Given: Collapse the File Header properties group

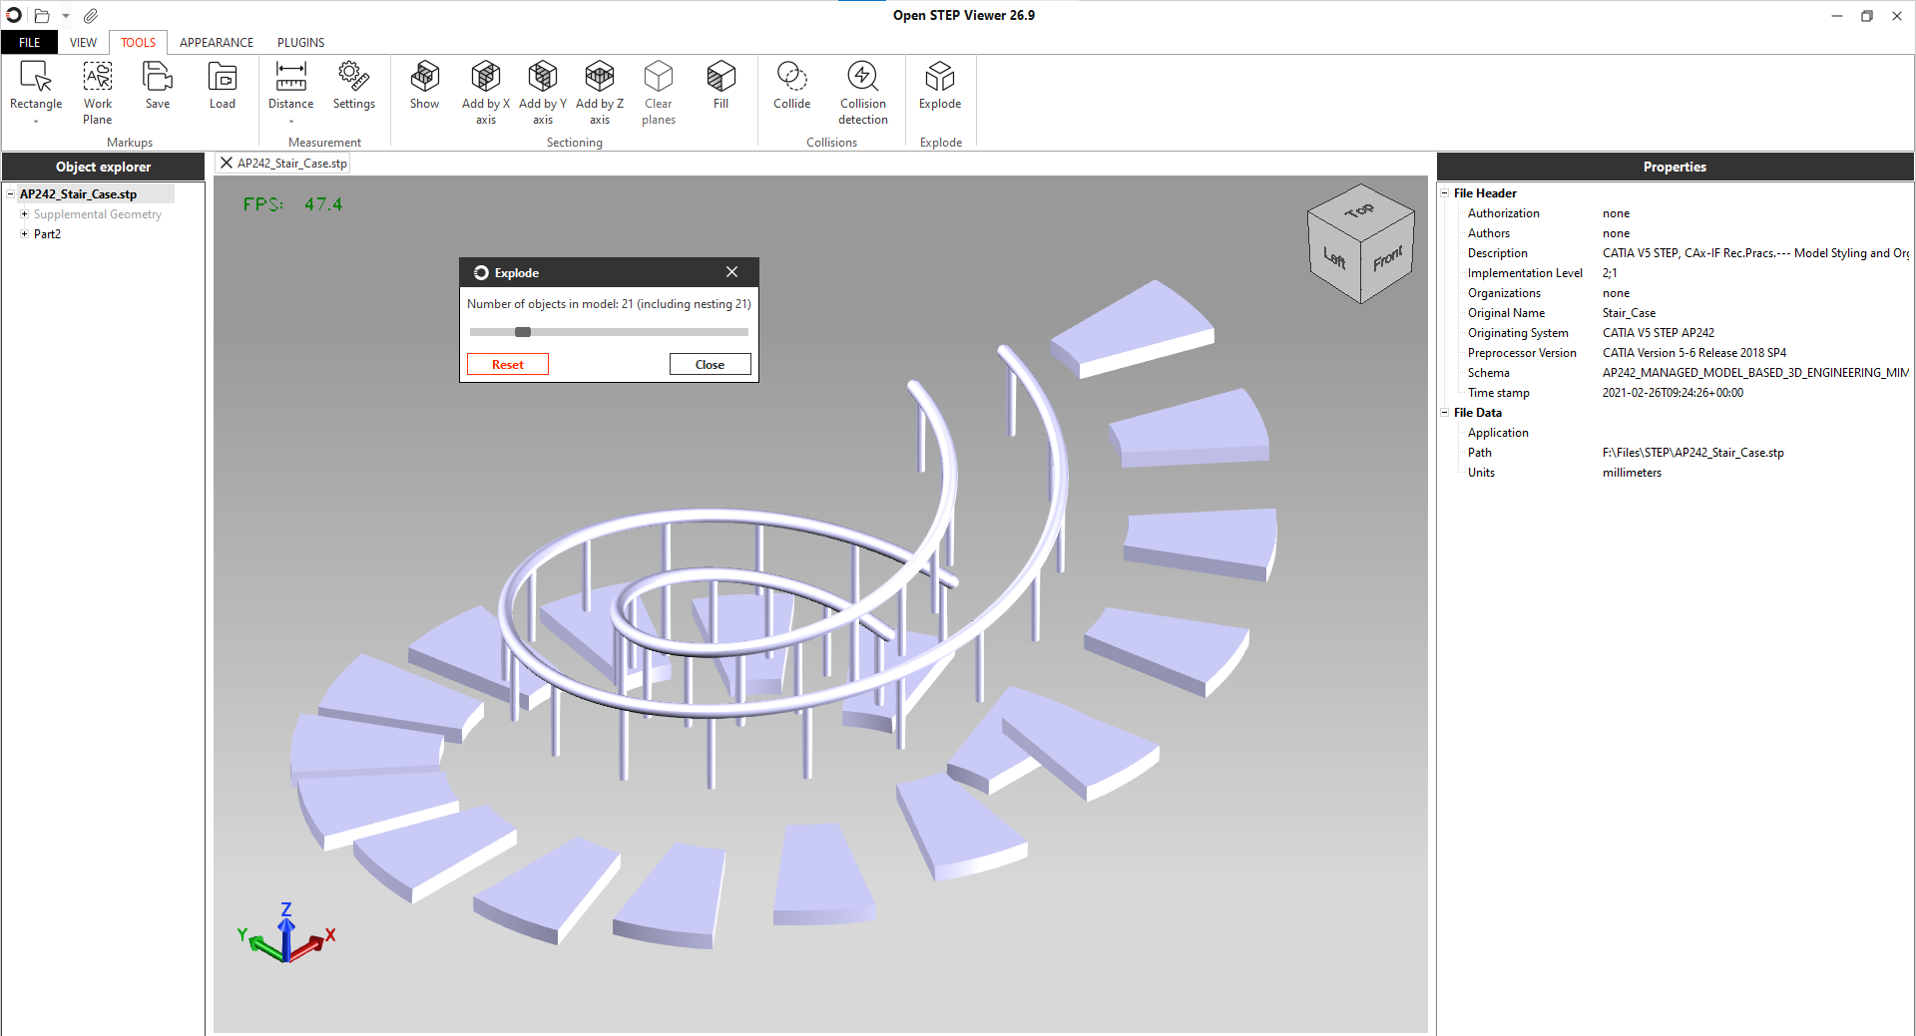Looking at the screenshot, I should (x=1444, y=193).
